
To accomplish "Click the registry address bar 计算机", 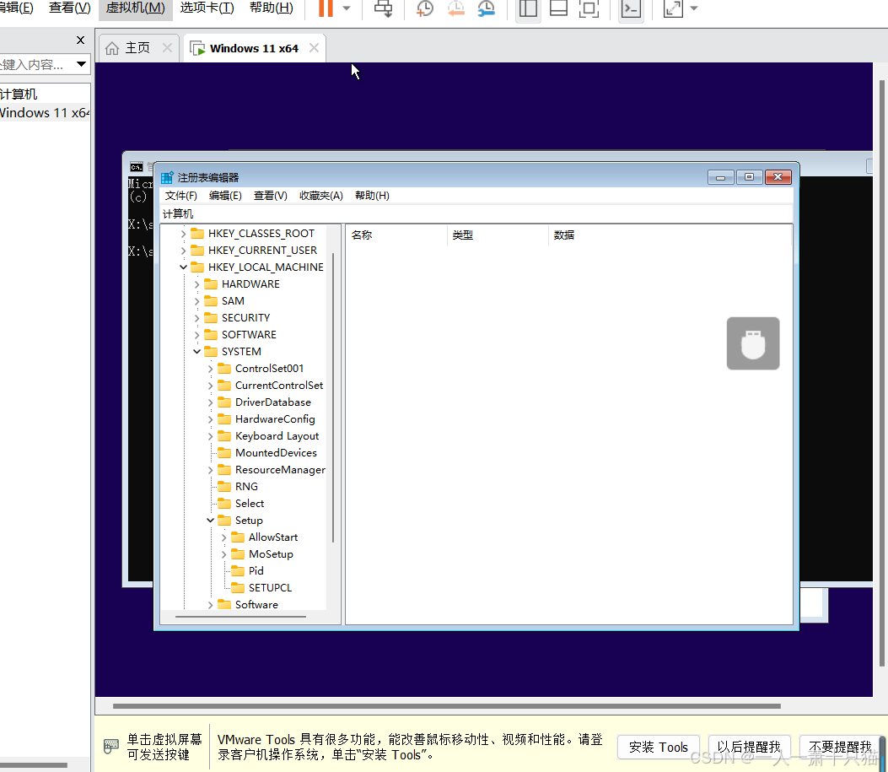I will 476,214.
